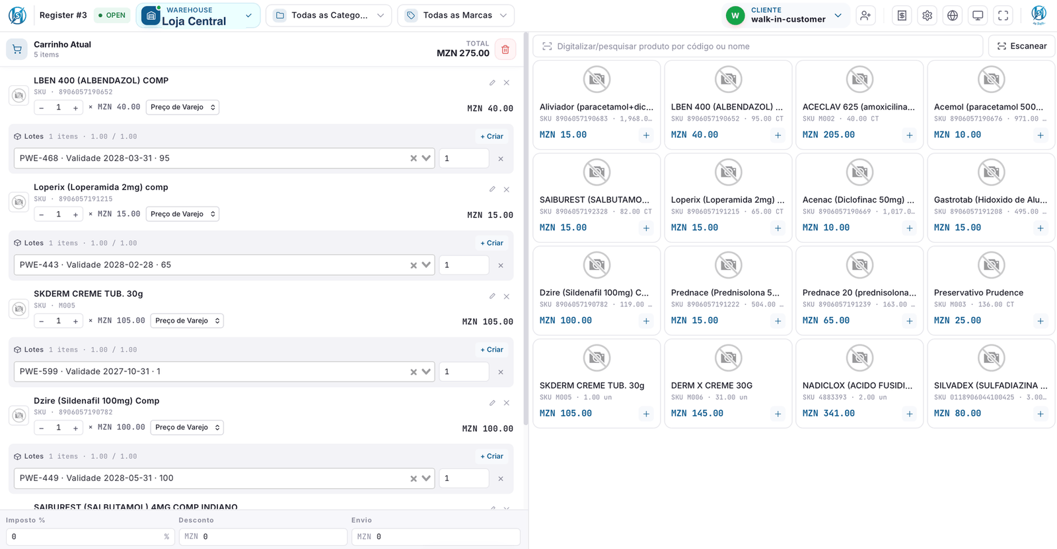This screenshot has width=1057, height=549.
Task: Open the settings gear icon
Action: (x=928, y=15)
